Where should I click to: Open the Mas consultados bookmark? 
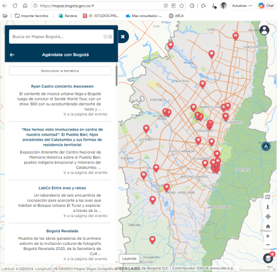(144, 16)
